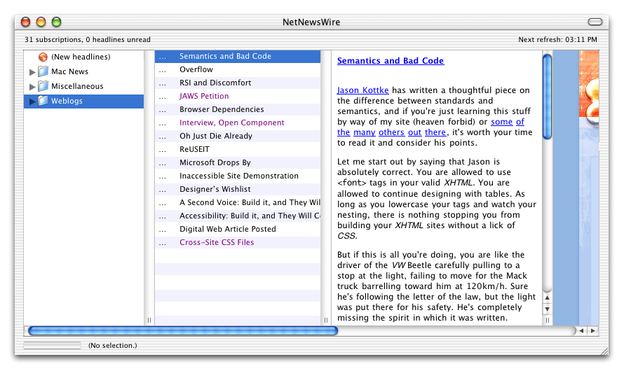The height and width of the screenshot is (371, 624).
Task: Click the article scroll up arrow
Action: tap(547, 297)
